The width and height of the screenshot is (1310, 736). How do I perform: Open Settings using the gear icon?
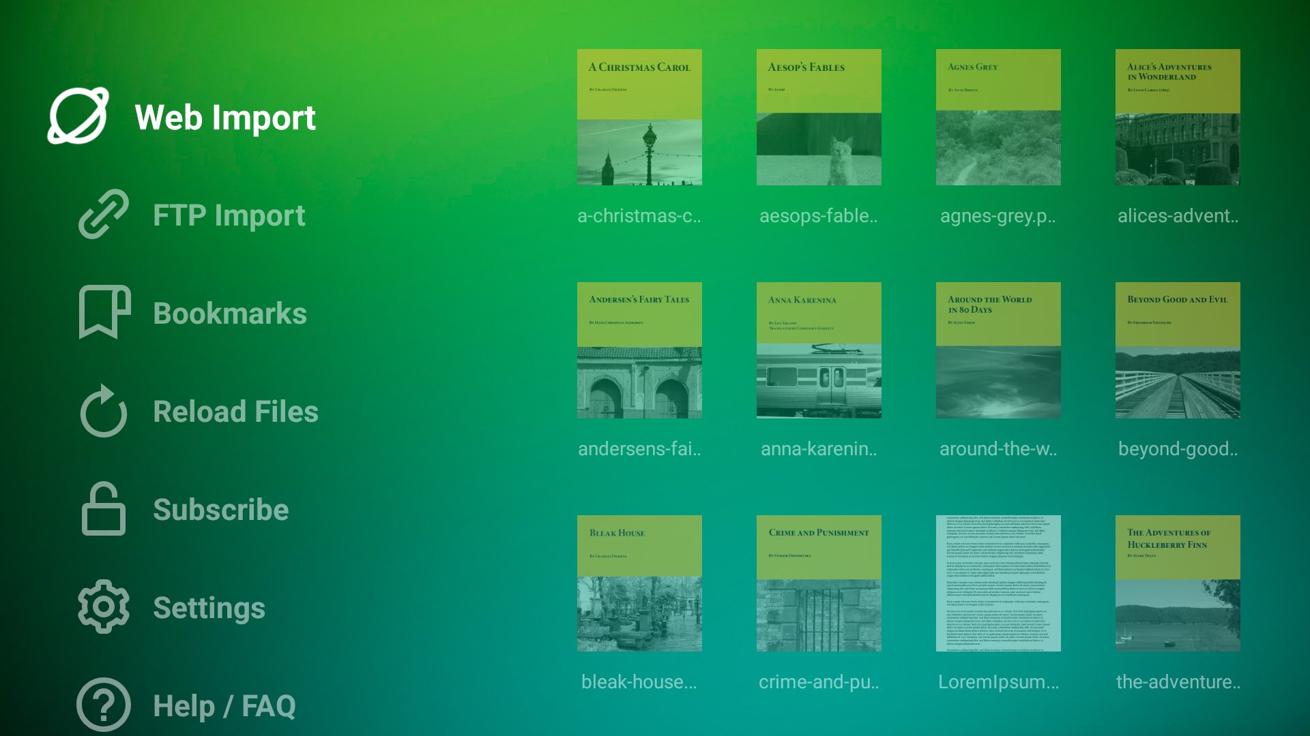point(103,607)
